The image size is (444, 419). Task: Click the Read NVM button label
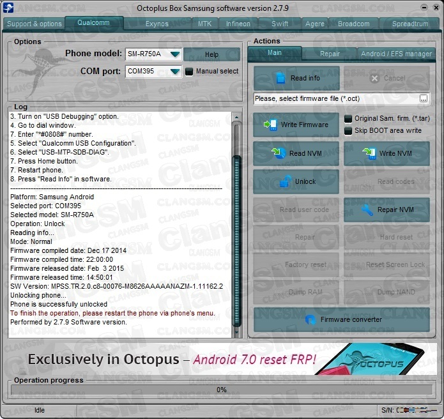305,153
